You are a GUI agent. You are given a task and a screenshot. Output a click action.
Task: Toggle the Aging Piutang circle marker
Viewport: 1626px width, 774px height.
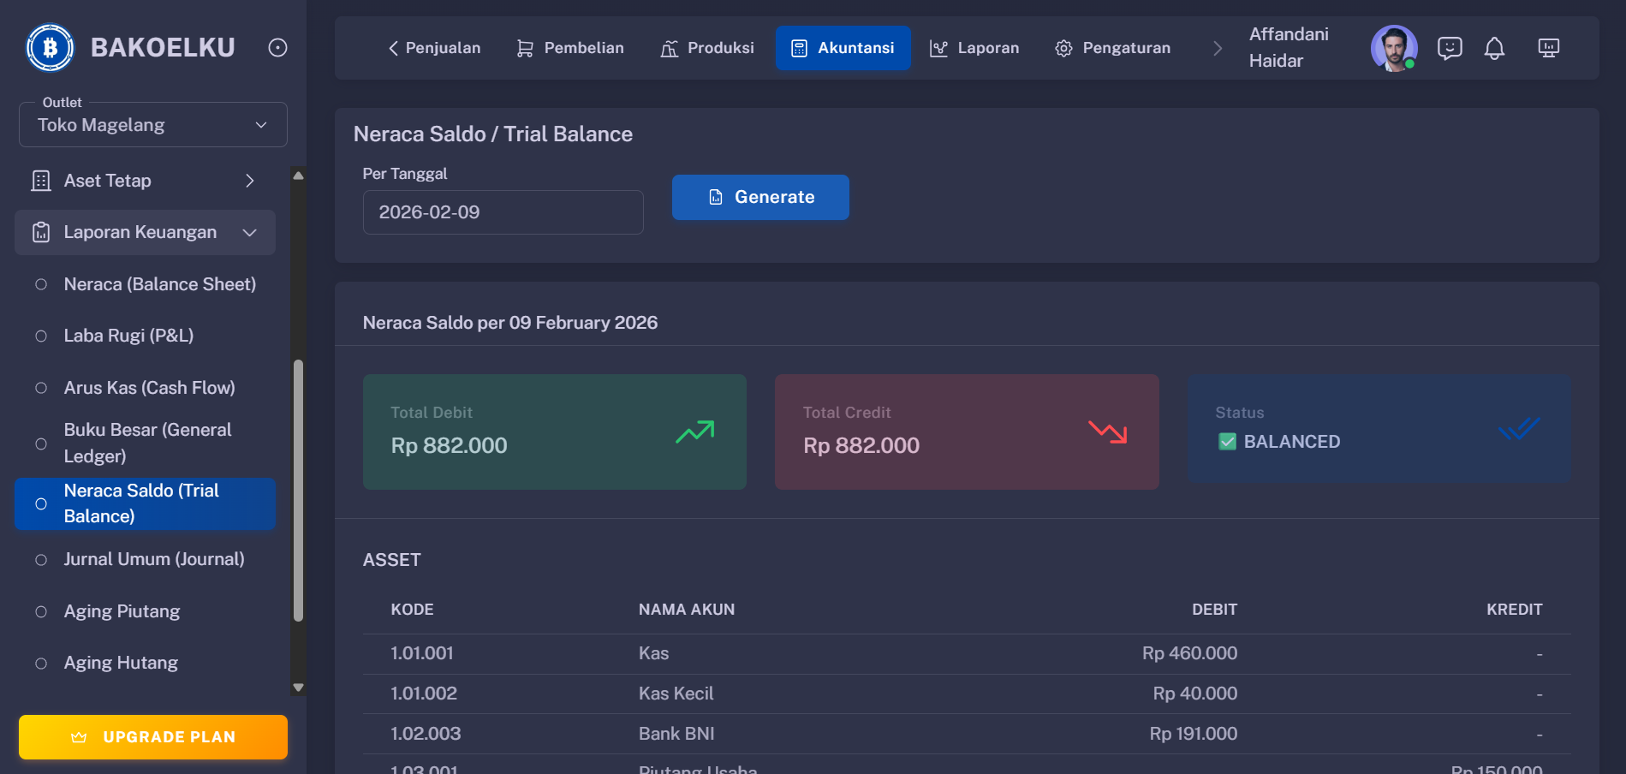[39, 610]
